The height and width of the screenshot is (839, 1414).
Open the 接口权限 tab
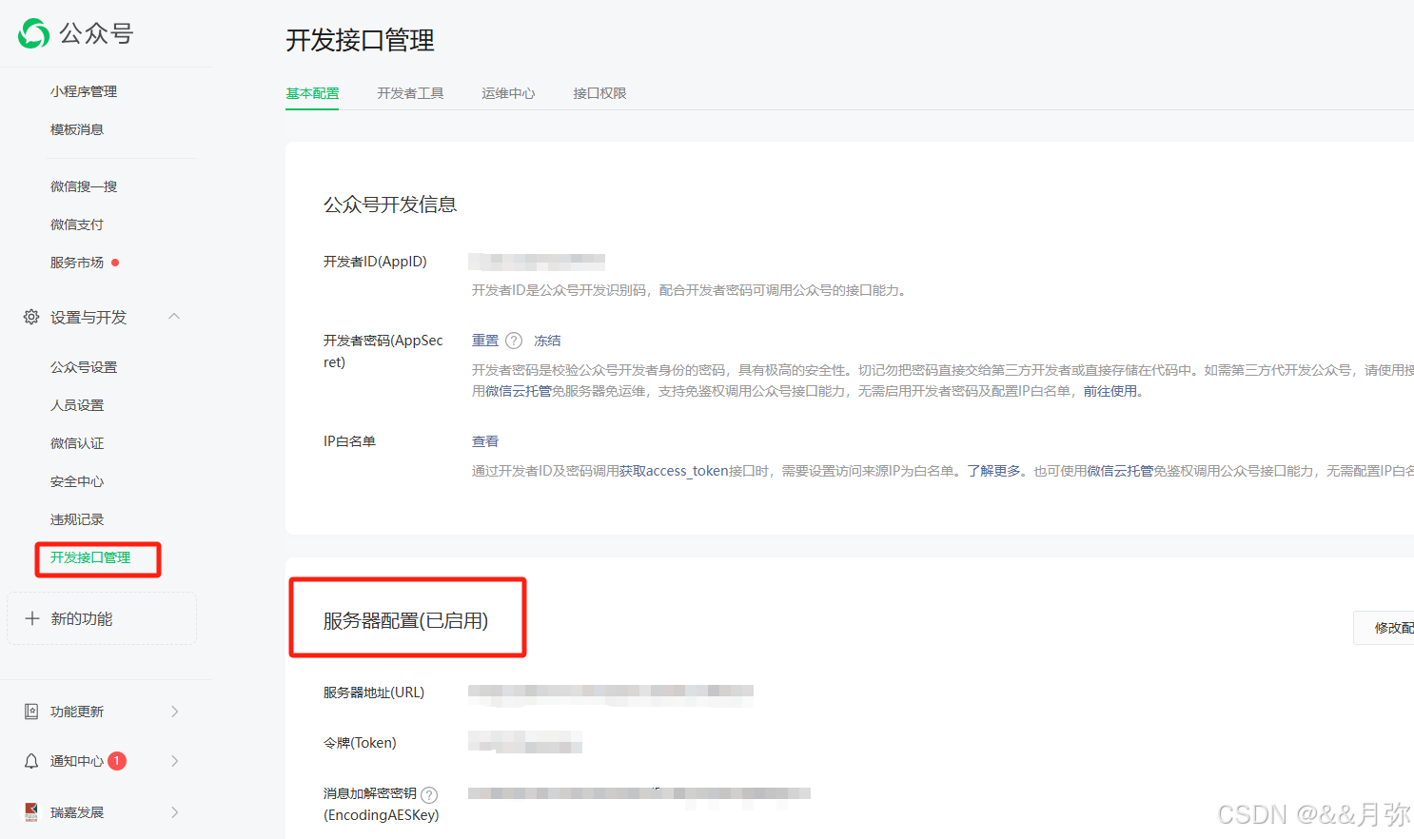[x=599, y=93]
